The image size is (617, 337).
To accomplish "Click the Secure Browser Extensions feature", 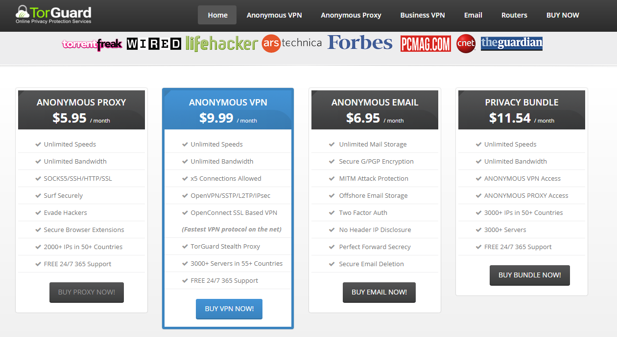I will coord(84,230).
